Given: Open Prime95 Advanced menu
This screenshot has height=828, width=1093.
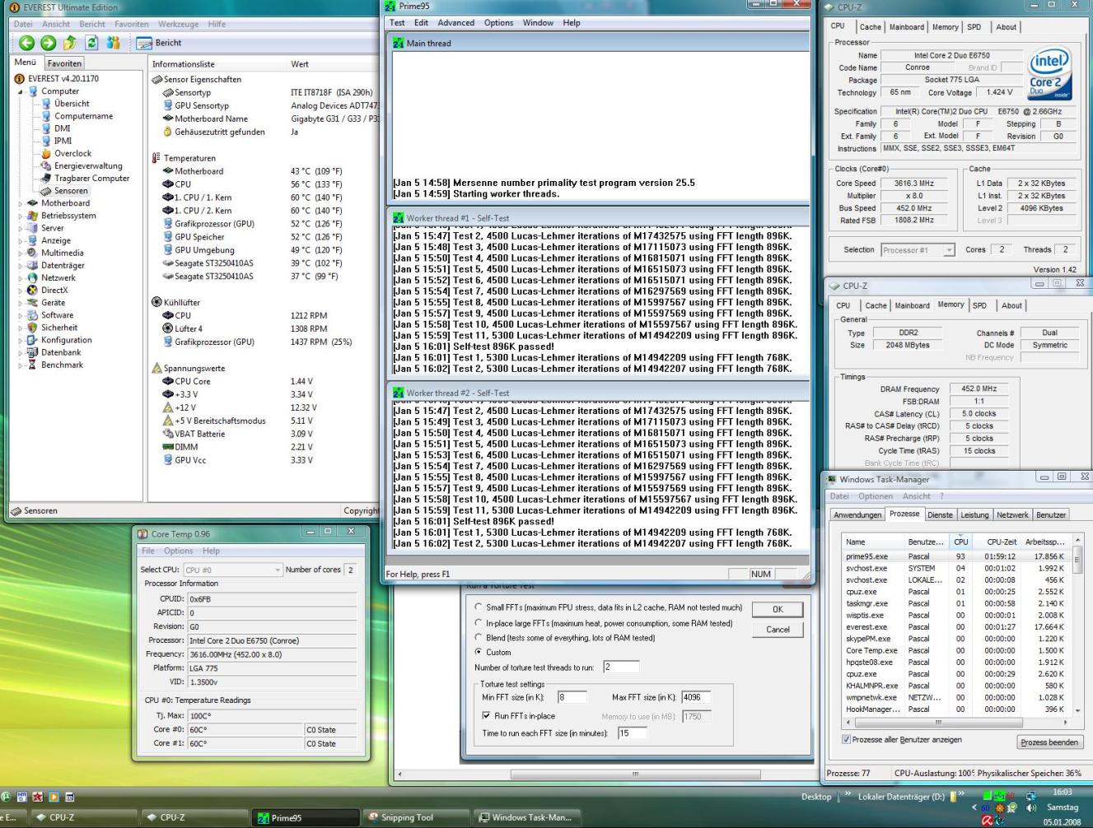Looking at the screenshot, I should coord(455,23).
